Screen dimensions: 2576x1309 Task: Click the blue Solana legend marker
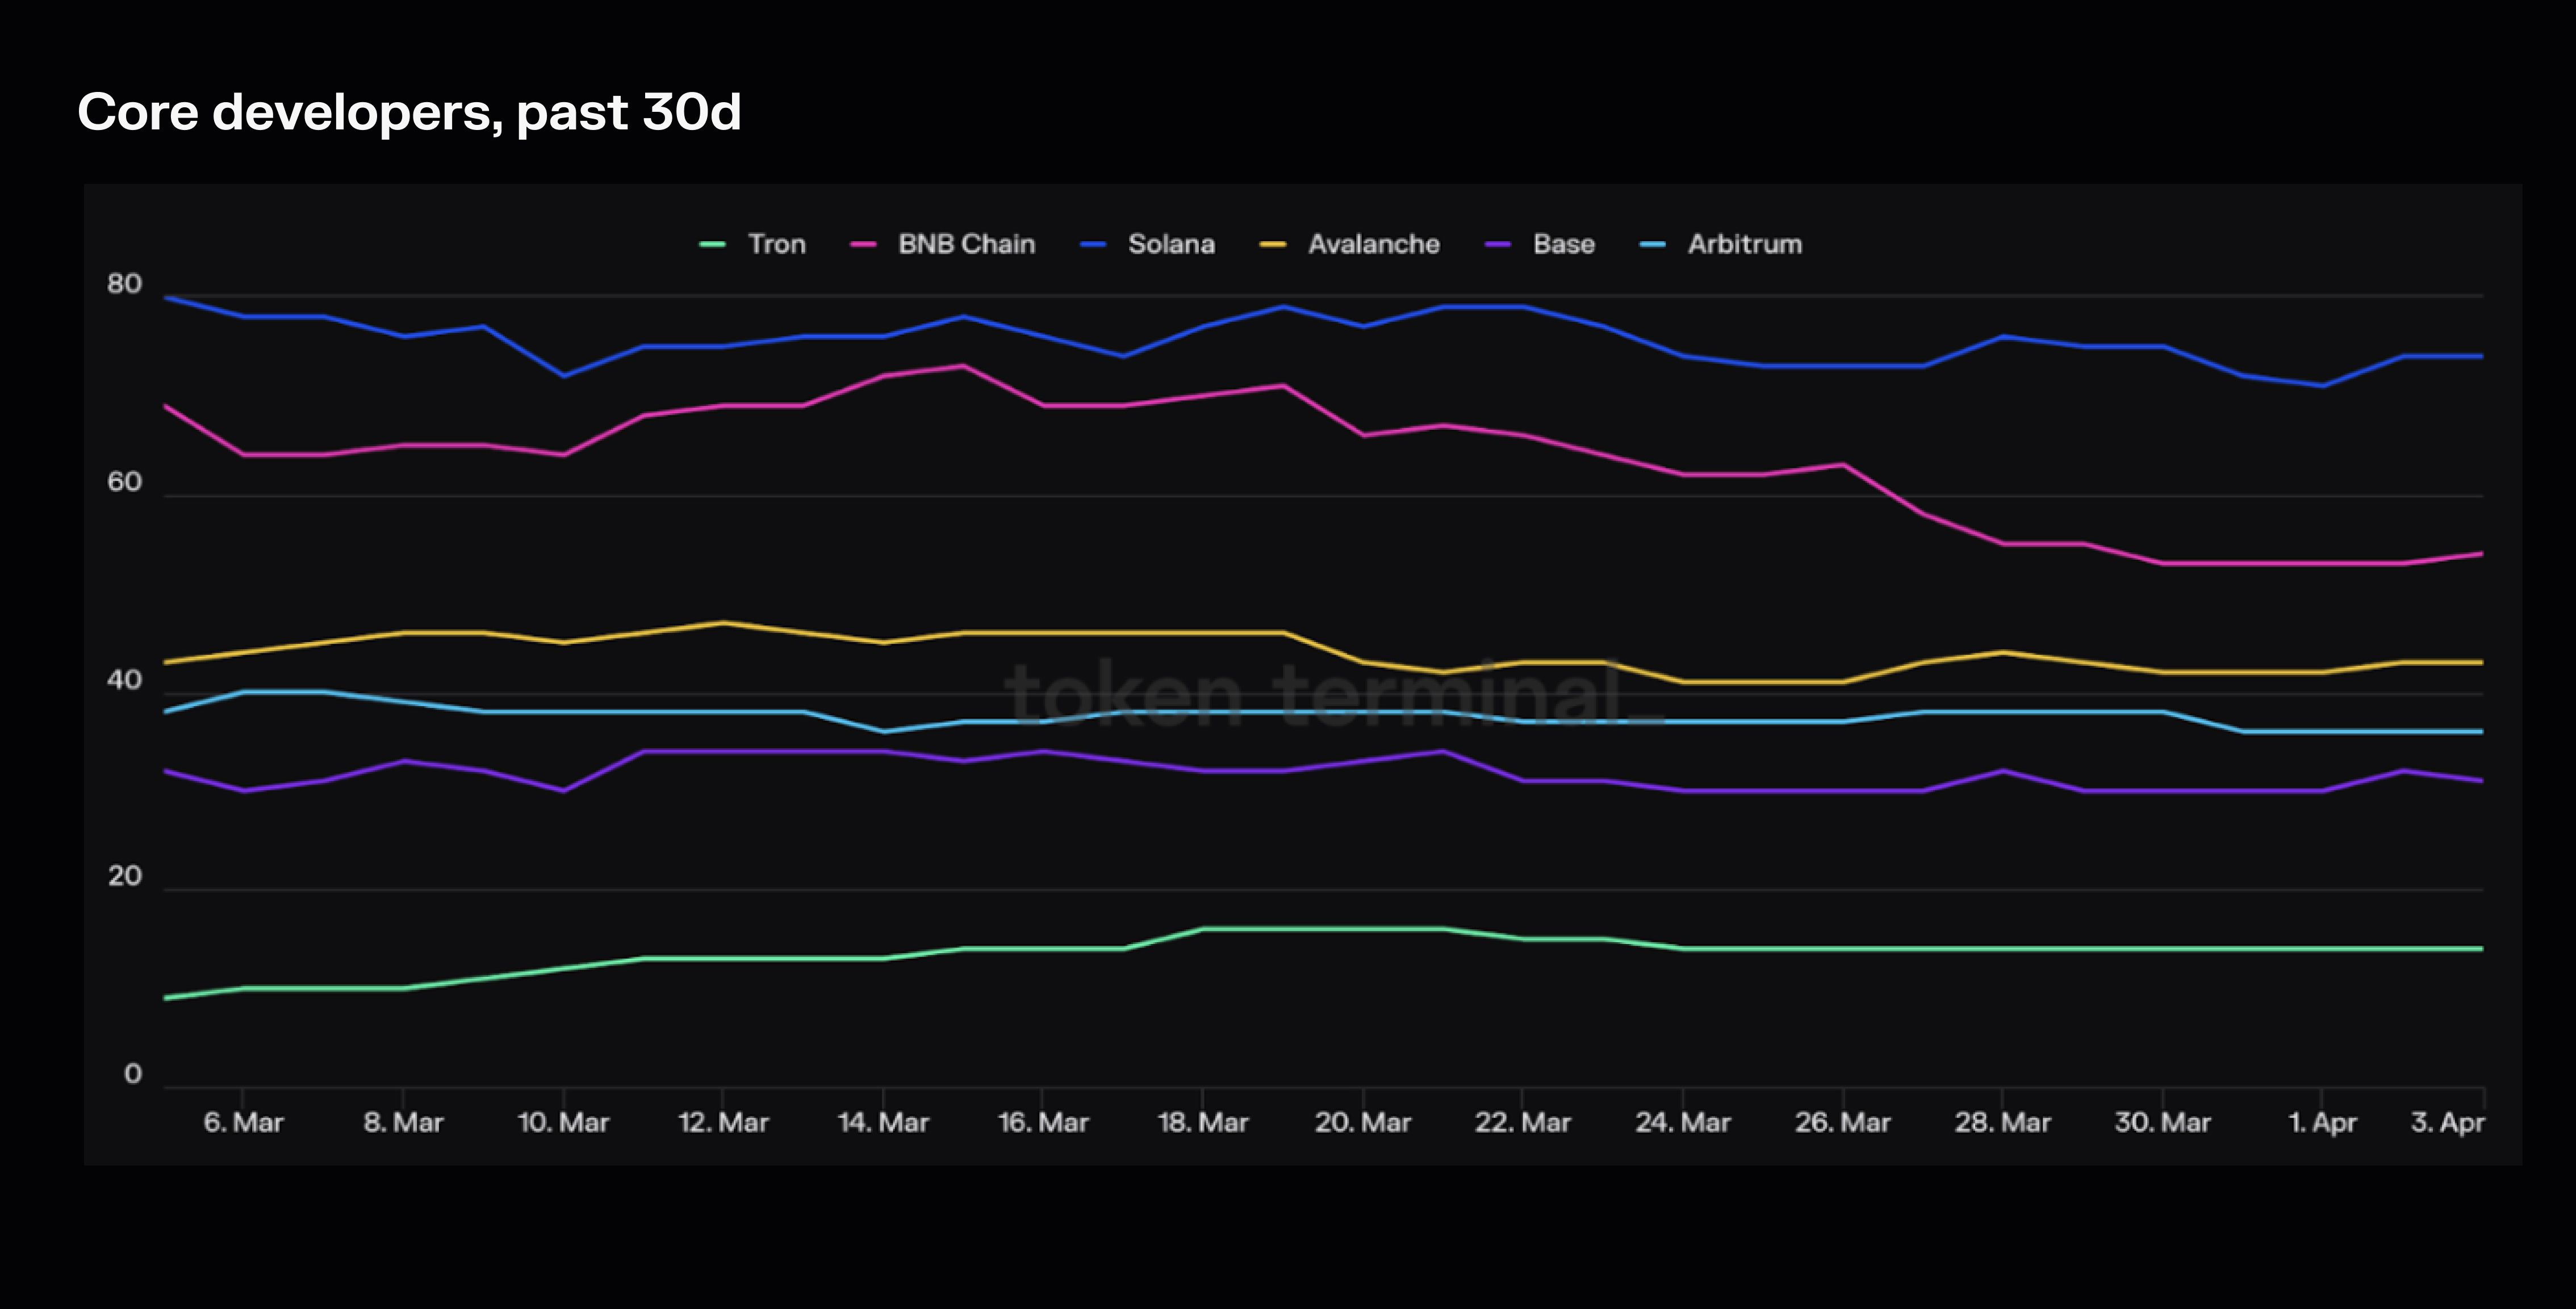1093,245
